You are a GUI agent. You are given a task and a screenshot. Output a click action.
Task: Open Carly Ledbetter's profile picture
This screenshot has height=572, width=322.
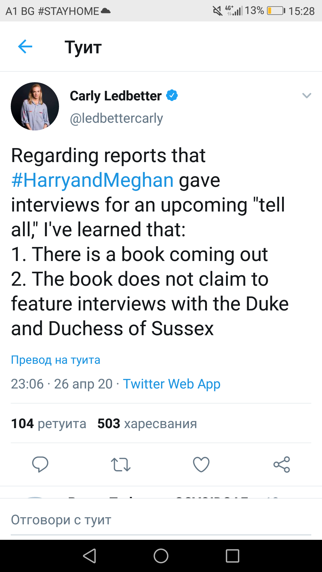pyautogui.click(x=35, y=106)
